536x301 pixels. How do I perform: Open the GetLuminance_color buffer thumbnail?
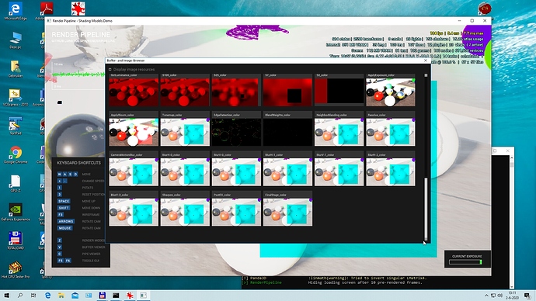click(x=134, y=92)
